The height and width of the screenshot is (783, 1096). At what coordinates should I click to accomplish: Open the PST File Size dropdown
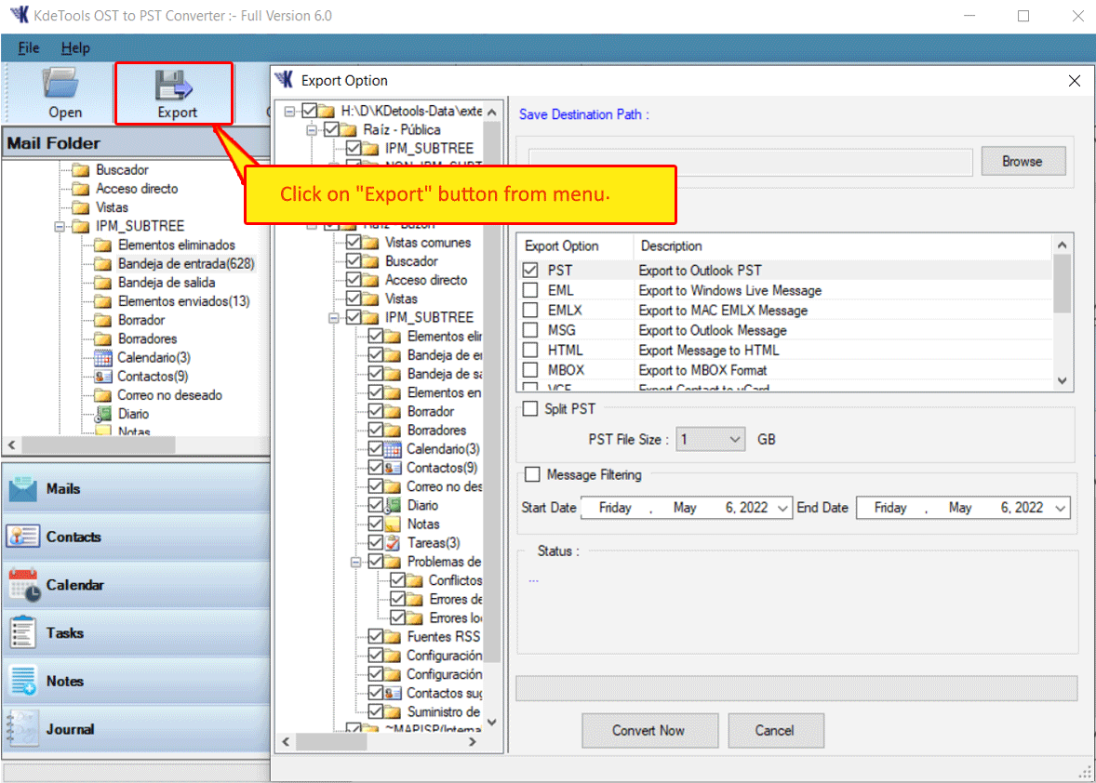[735, 439]
